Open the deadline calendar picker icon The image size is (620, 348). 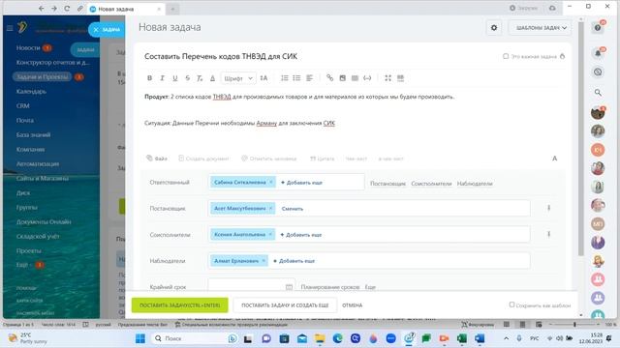pos(289,287)
